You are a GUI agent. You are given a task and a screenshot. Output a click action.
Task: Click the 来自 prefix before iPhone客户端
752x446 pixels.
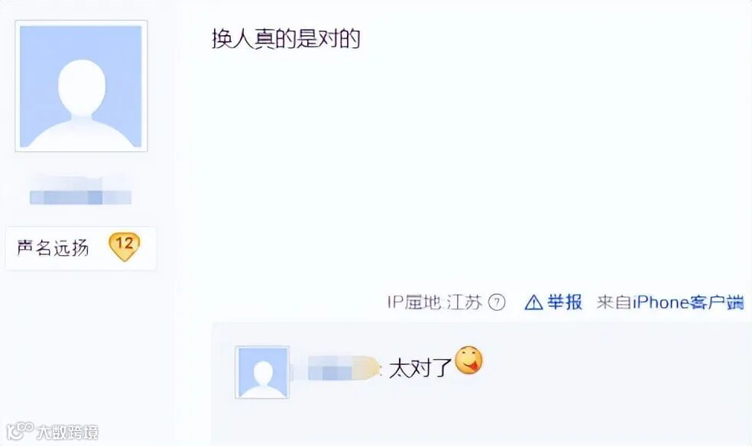614,302
